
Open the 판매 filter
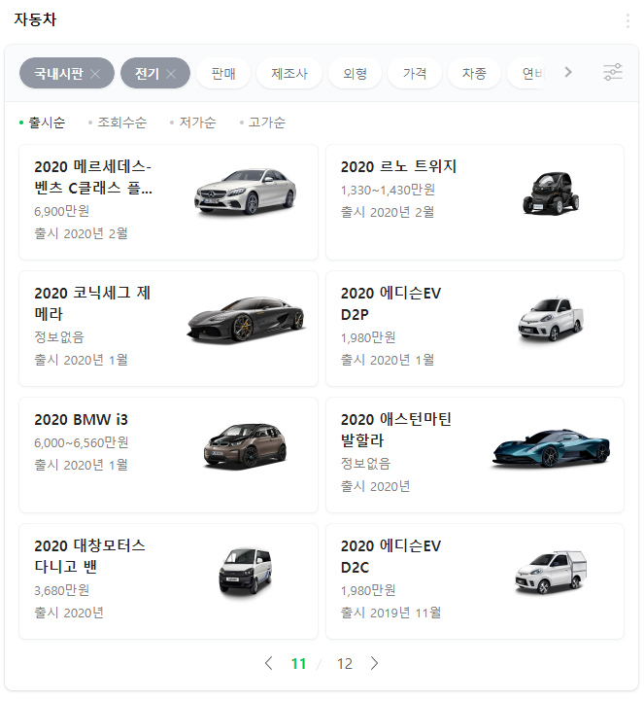pos(223,73)
